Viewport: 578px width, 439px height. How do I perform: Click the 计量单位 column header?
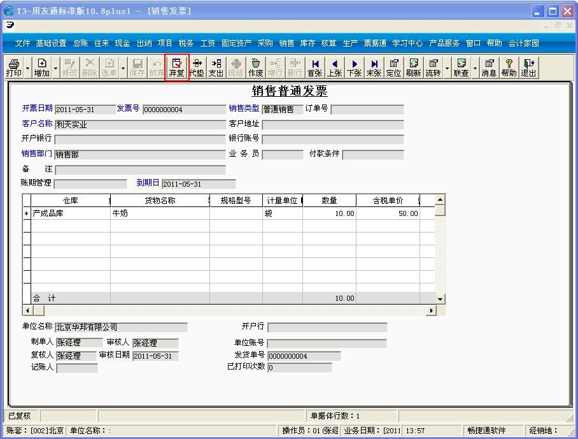tap(283, 200)
